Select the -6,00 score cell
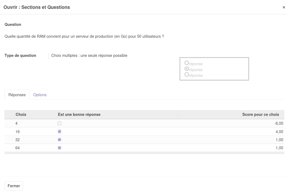 pos(278,123)
